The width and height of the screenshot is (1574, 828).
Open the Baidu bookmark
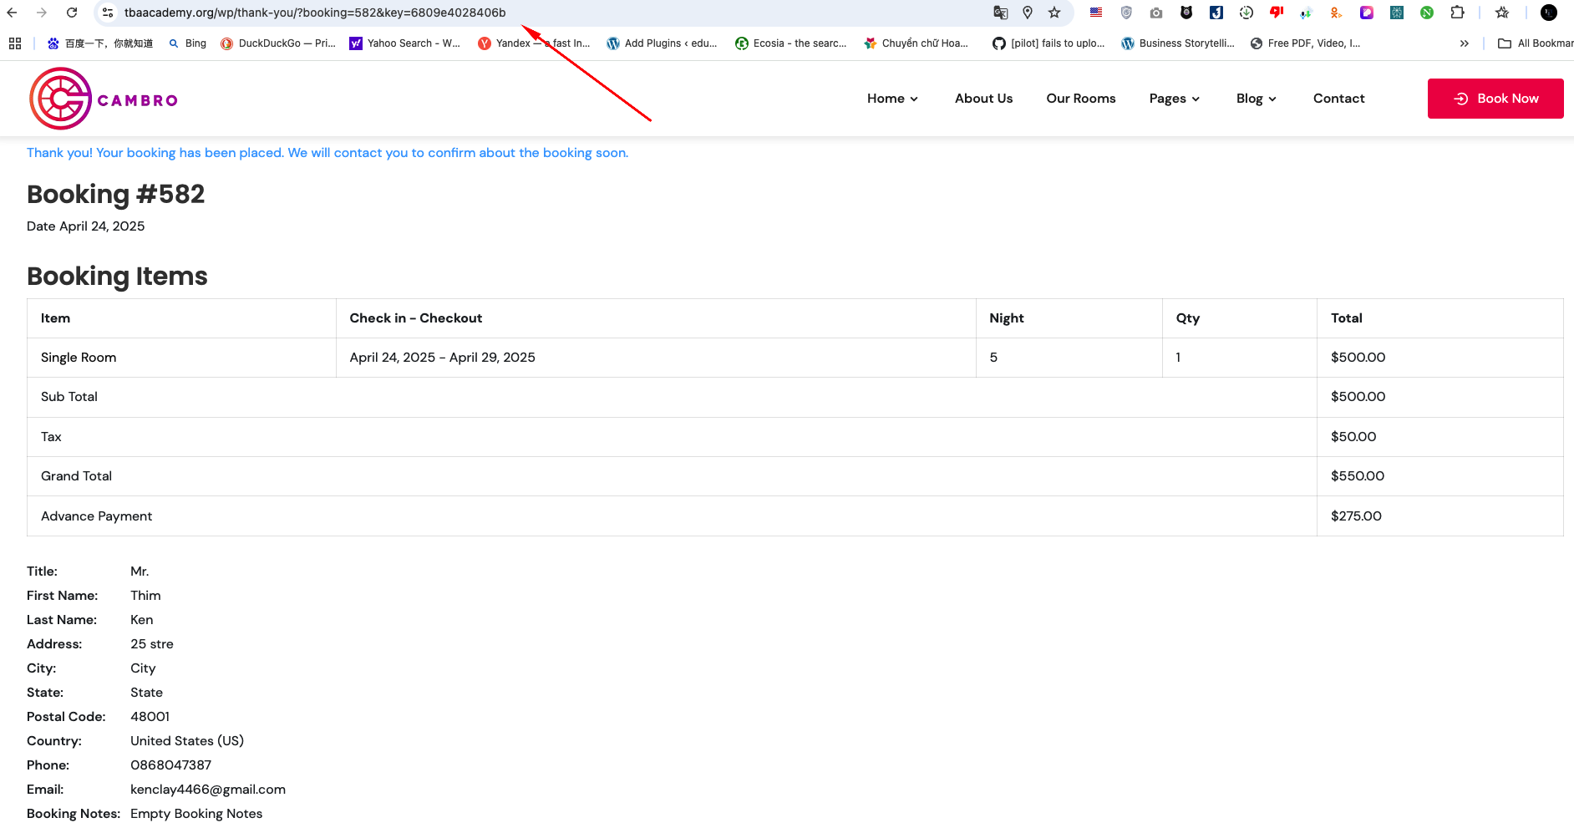[x=100, y=43]
